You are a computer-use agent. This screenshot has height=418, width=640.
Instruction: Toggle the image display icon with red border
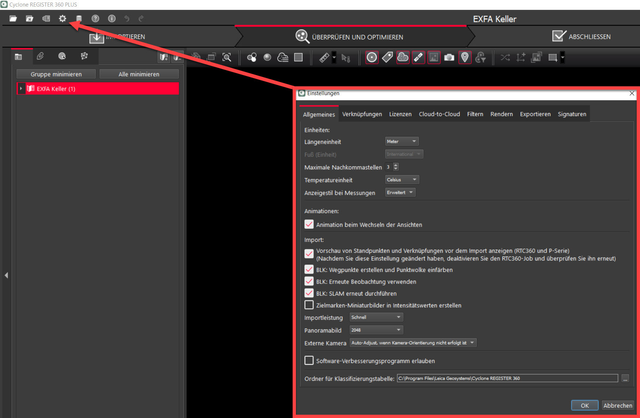click(x=434, y=57)
